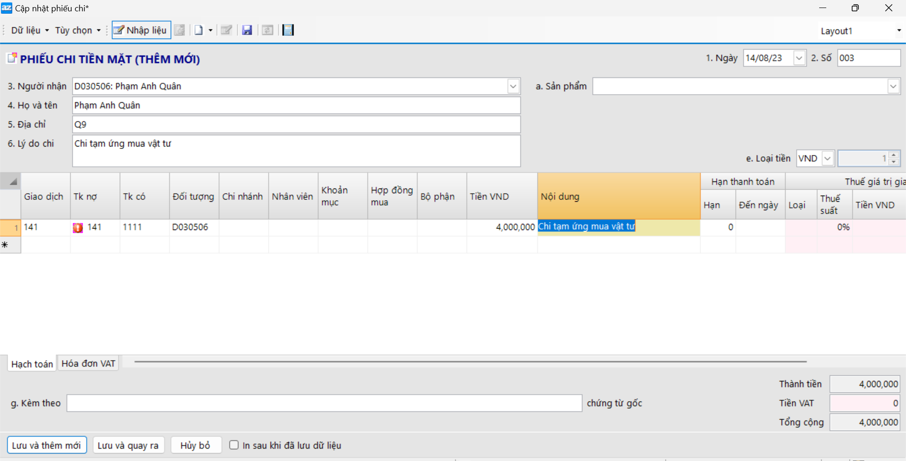Click the grayed-out refresh icon in toolbar
This screenshot has width=906, height=461.
[x=268, y=30]
